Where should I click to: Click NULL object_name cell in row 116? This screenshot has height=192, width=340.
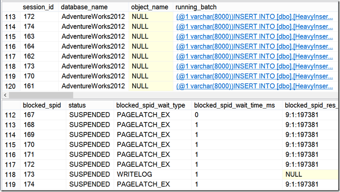[x=151, y=47]
